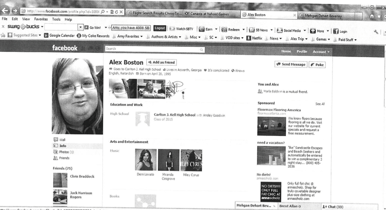Open the Netflix favorites bookmark
Image resolution: width=386 pixels, height=210 pixels.
click(x=254, y=38)
